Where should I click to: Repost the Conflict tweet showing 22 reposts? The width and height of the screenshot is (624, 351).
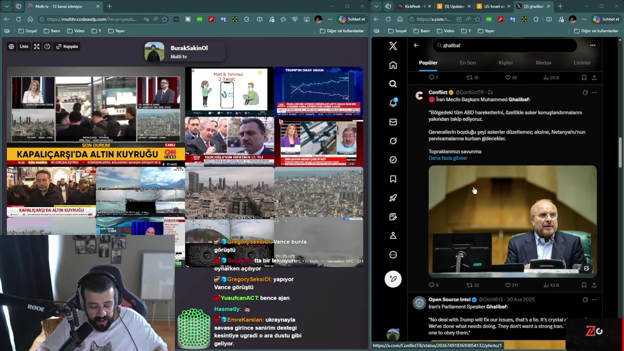pos(473,285)
